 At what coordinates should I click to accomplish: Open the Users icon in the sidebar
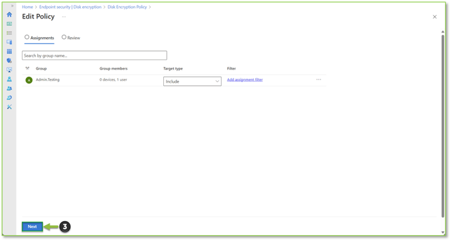pyautogui.click(x=9, y=79)
